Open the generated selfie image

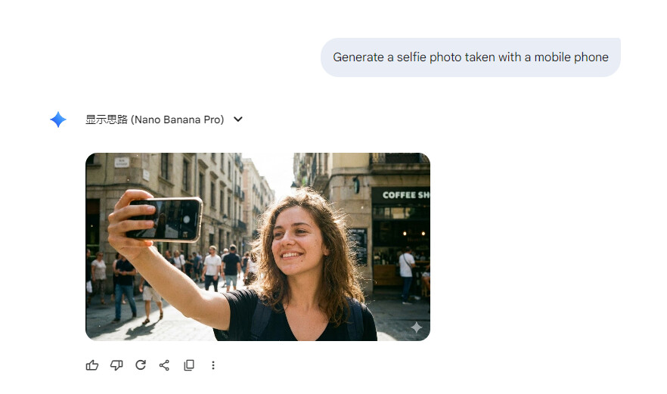tap(258, 247)
